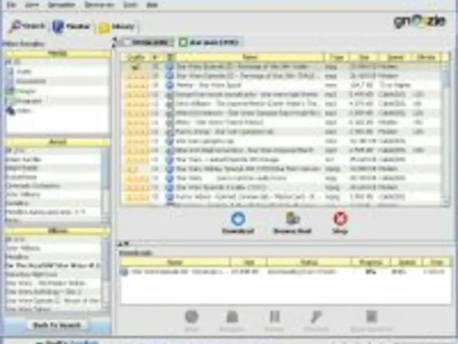The image size is (458, 344).
Task: Click the Artist filter header
Action: tap(58, 142)
